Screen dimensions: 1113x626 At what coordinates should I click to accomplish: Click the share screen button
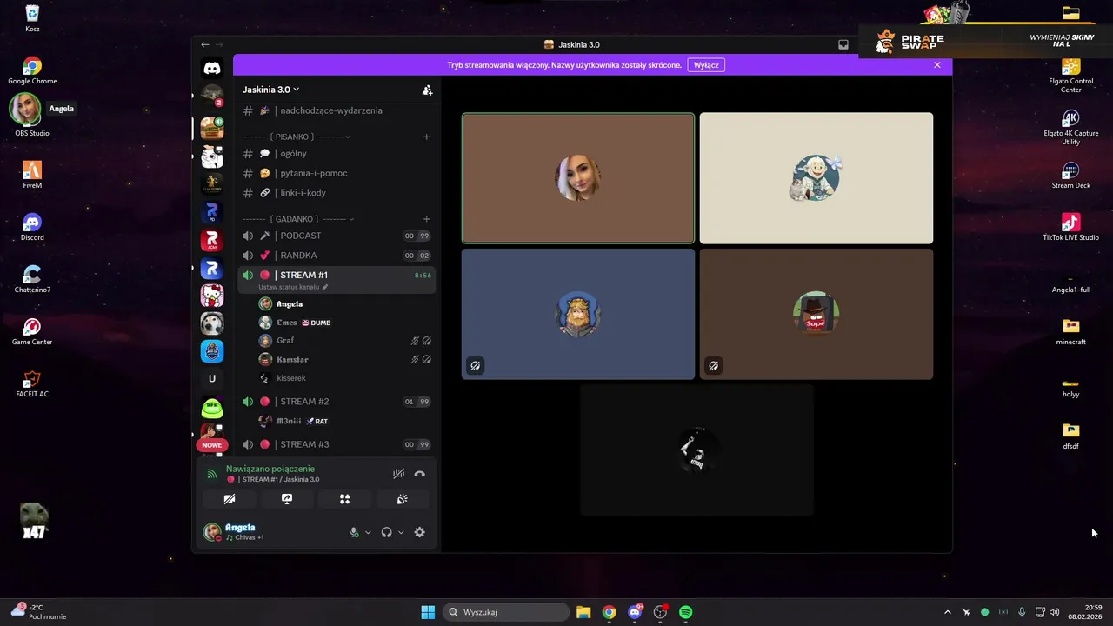pyautogui.click(x=287, y=499)
